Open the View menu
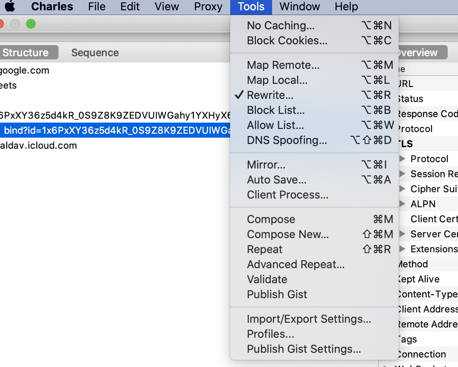The width and height of the screenshot is (458, 367). [x=167, y=7]
